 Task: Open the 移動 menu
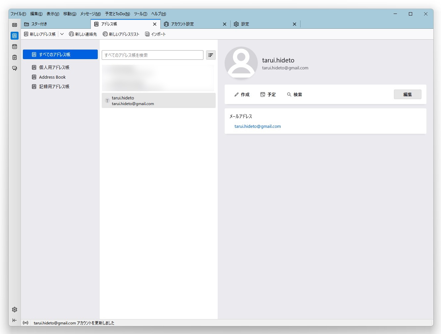(70, 14)
